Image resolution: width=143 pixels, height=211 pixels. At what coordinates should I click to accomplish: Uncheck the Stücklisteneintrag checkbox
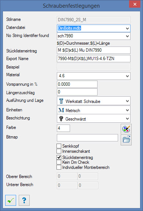click(x=59, y=157)
